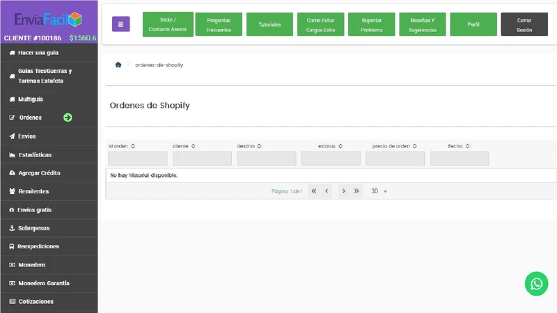Click the CLIENTE #100186 label

click(32, 38)
